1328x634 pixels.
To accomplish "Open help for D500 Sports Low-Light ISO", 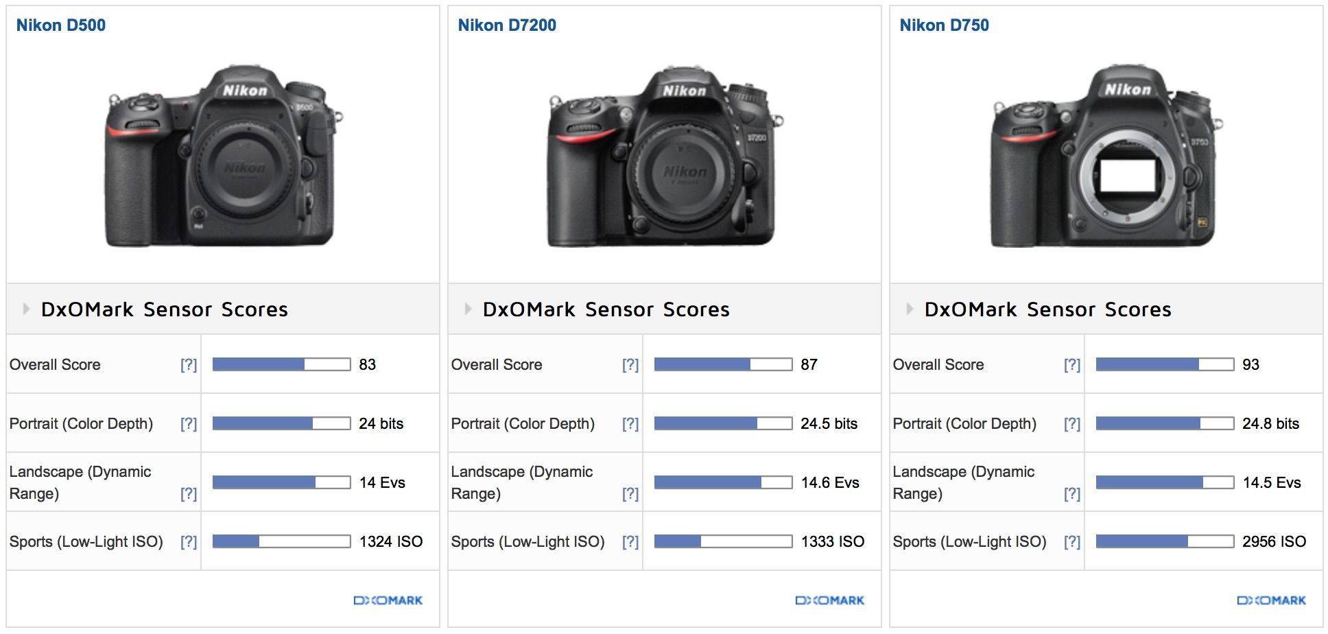I will pos(189,542).
